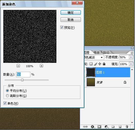This screenshot has width=135, height=130.
Task: Uncheck the 单色(M) monochromatic checkbox
Action: [x=5, y=103]
